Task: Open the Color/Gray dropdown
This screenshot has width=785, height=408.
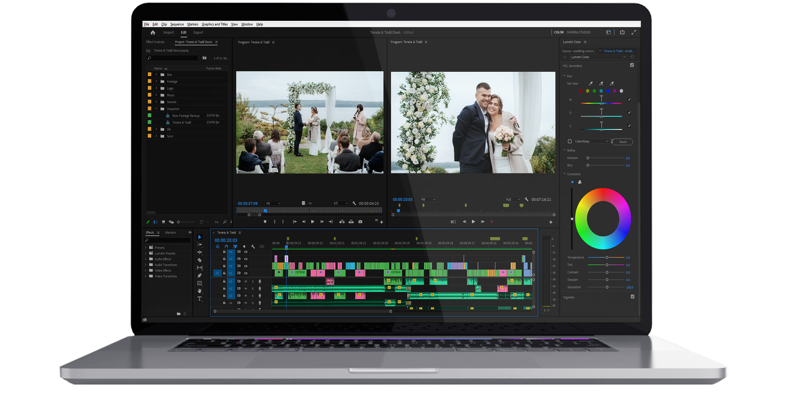Action: click(x=606, y=141)
